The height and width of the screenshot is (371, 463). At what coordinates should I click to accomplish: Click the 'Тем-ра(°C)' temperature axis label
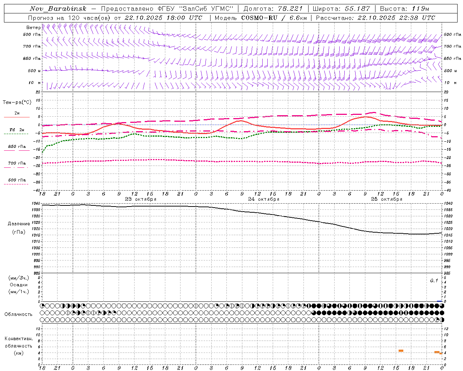17,103
